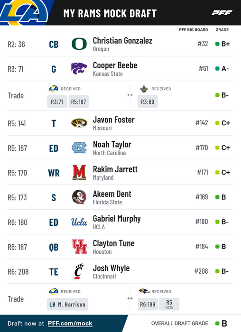Select the LB M. Harrison trade chip
241x332 pixels.
[x=67, y=304]
